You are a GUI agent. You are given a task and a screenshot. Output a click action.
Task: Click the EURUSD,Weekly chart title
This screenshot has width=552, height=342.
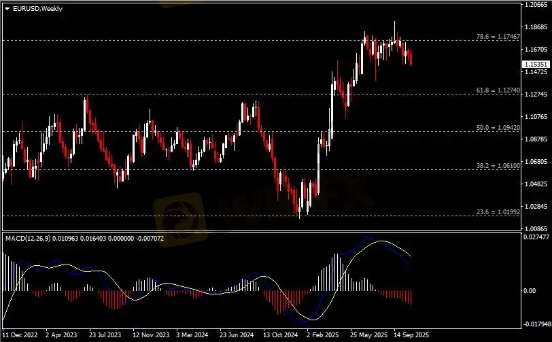point(37,8)
